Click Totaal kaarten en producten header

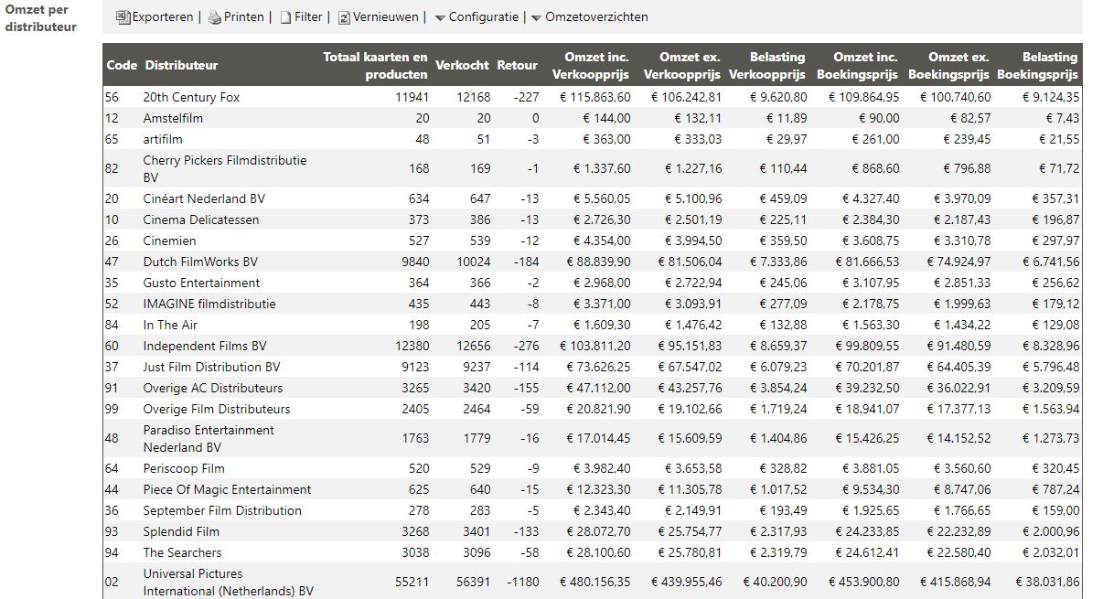click(375, 66)
